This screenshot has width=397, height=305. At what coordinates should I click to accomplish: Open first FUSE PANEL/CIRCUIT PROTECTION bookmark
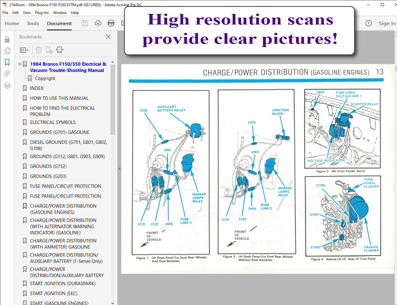tap(65, 186)
